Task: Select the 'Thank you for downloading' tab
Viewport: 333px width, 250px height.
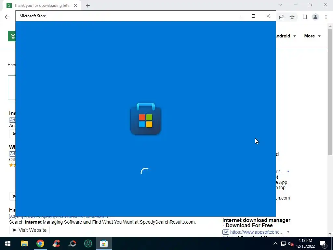Action: (42, 6)
